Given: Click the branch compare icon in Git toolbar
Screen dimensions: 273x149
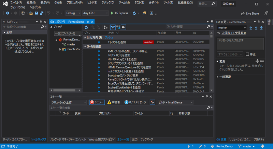Looking at the screenshot, I should [x=105, y=27].
